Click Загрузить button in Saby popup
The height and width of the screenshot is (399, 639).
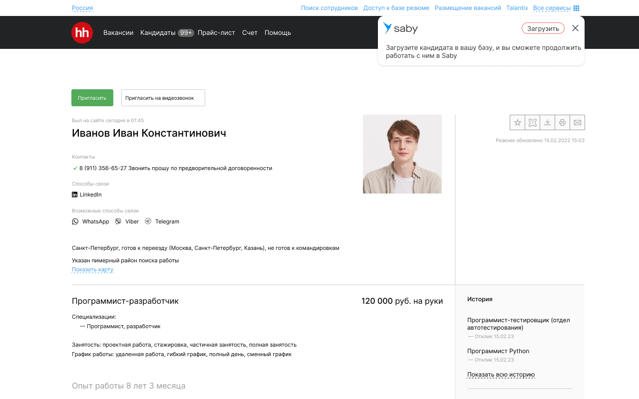(x=543, y=28)
